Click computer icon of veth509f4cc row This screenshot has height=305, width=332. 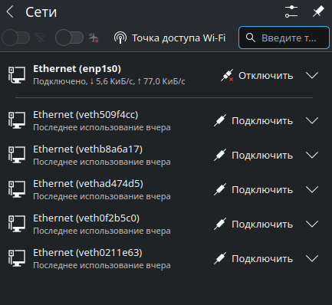coord(17,120)
